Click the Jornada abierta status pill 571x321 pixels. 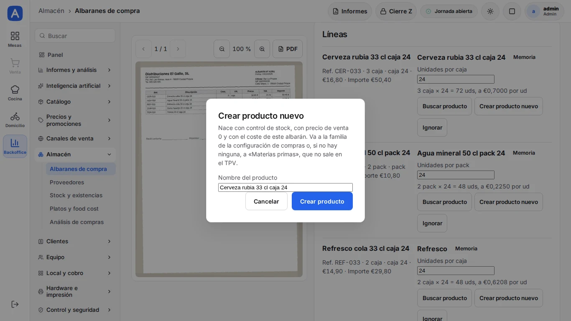point(449,11)
